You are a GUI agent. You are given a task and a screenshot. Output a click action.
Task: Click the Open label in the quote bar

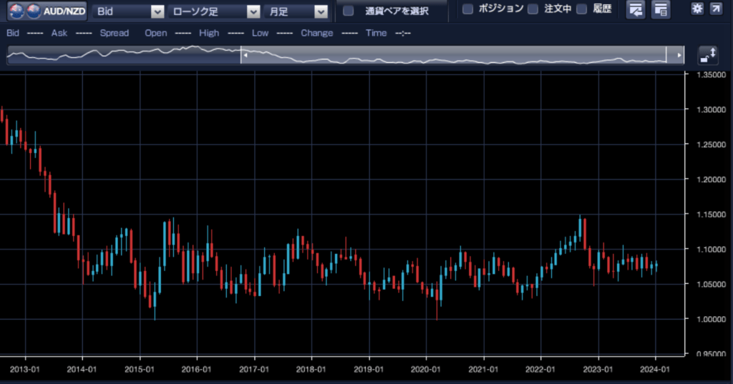(155, 33)
